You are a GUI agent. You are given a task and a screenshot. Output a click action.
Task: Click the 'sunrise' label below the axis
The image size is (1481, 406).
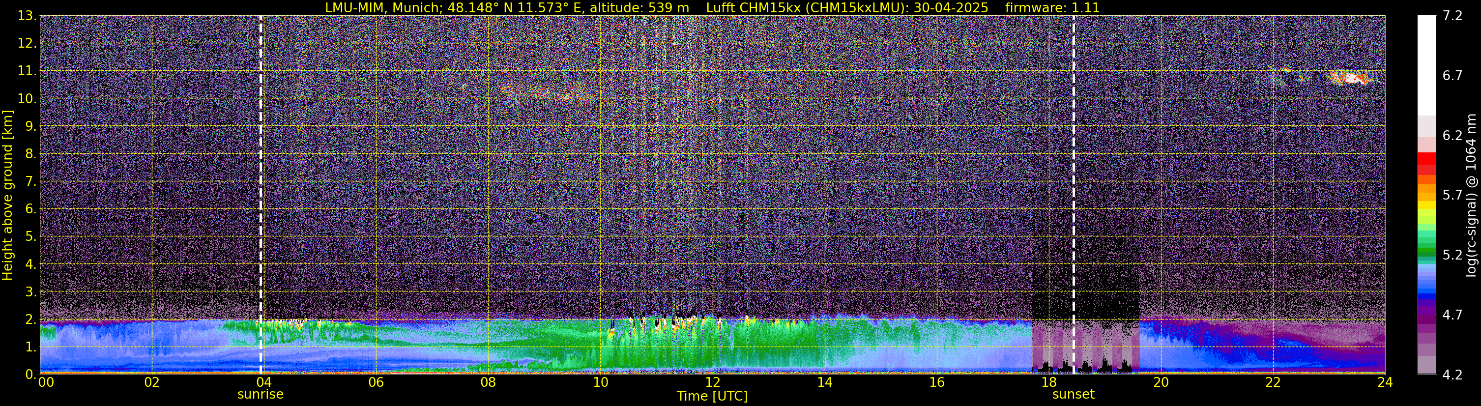tap(261, 395)
